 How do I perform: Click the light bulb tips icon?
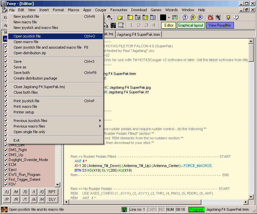click(228, 17)
